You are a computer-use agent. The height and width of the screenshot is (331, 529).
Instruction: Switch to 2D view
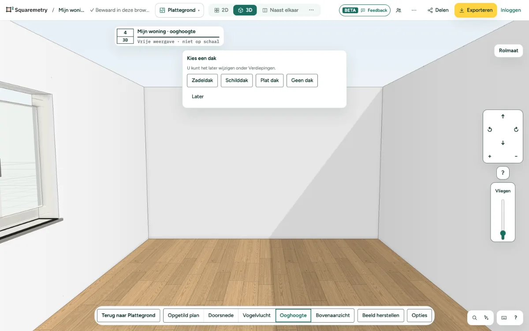pos(221,10)
